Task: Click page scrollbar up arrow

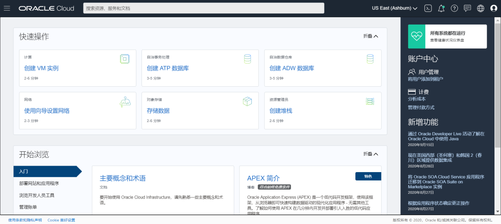Action: 497,20
